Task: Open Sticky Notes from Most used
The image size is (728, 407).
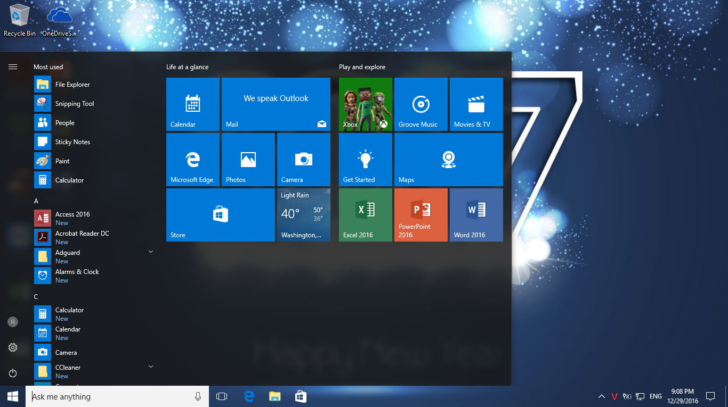Action: coord(94,142)
